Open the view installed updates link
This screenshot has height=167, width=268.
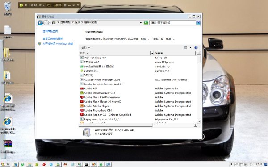[53, 38]
